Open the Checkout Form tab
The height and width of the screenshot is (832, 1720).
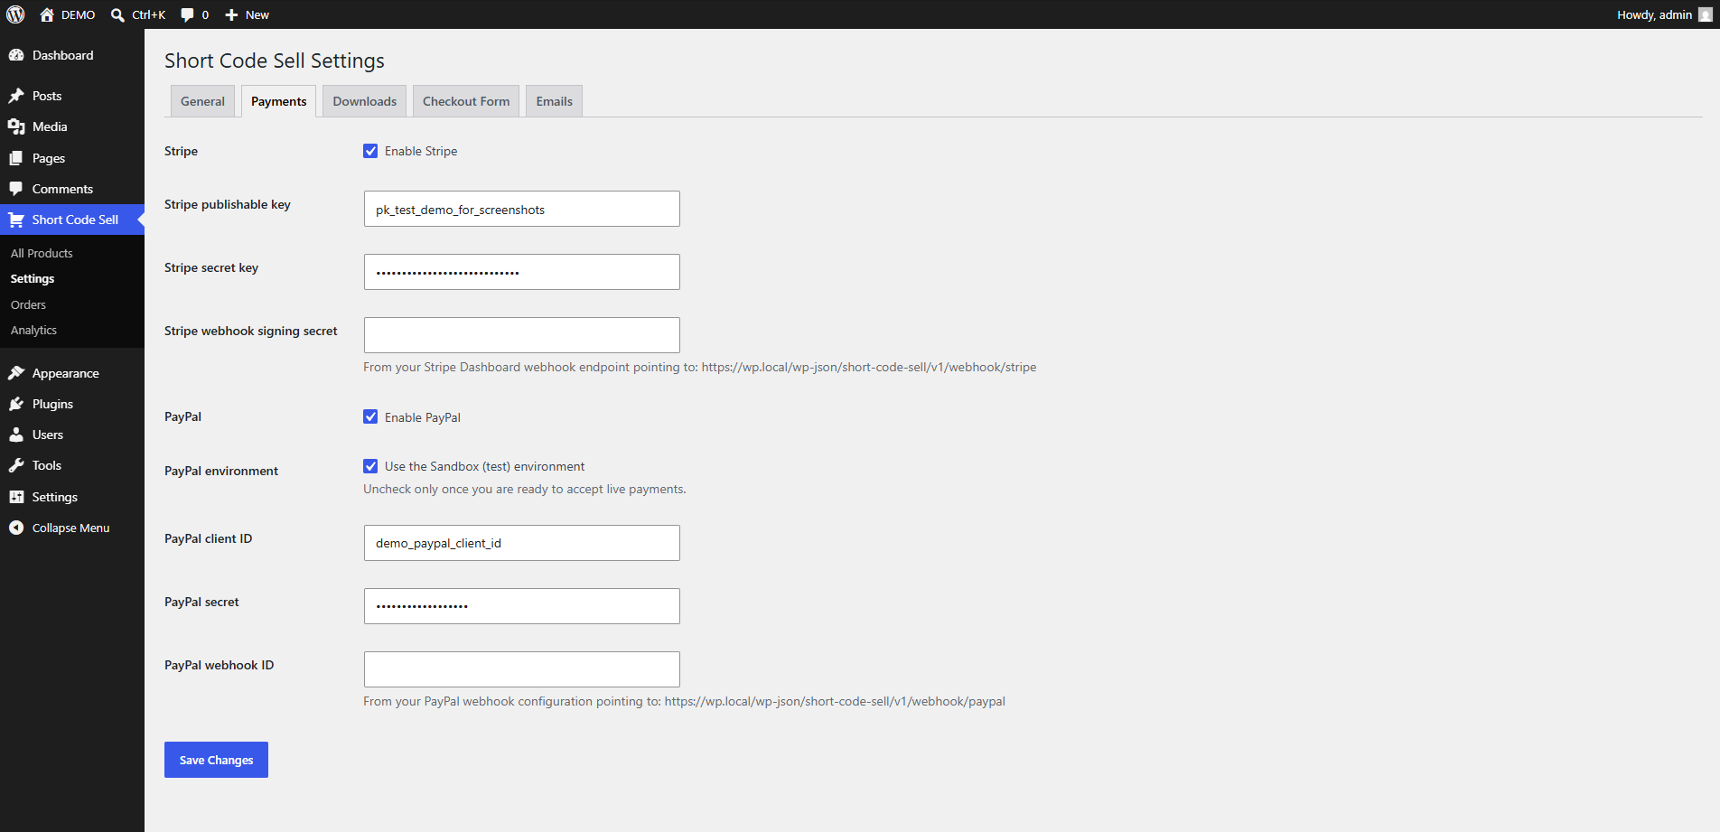click(x=466, y=101)
